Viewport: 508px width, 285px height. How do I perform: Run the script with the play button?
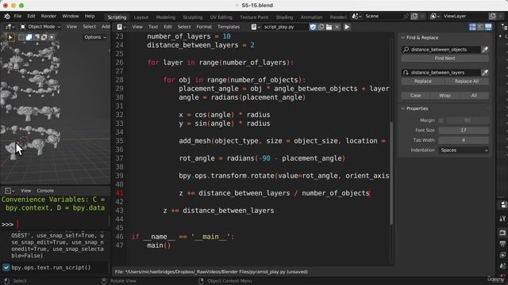tap(347, 27)
